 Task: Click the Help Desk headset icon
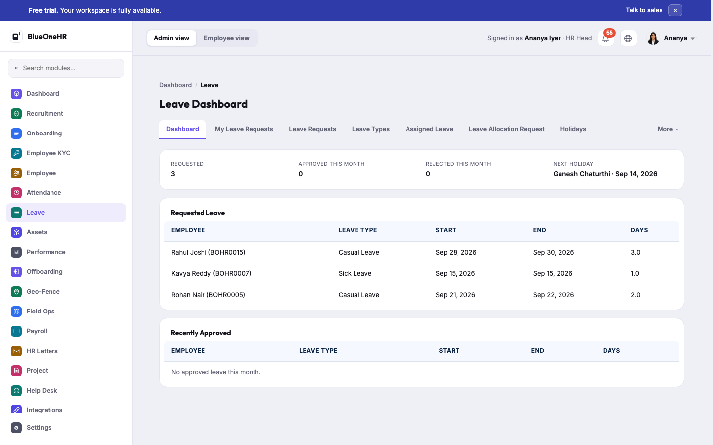coord(16,391)
